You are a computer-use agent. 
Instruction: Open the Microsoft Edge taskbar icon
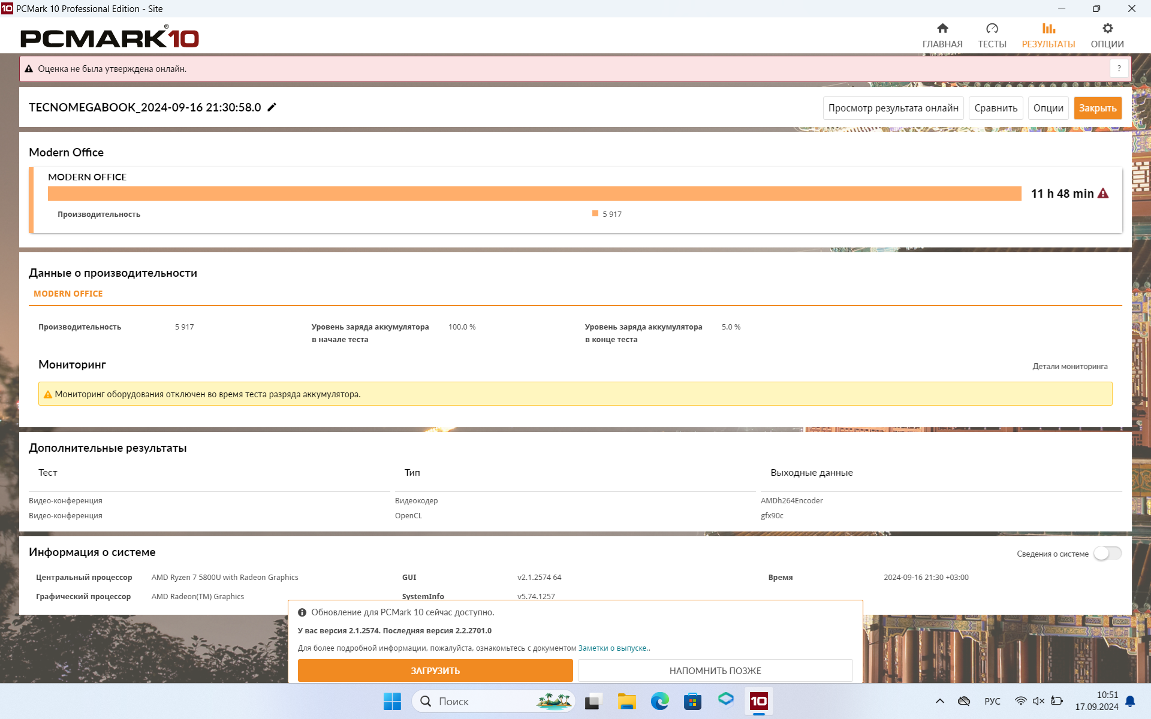tap(659, 701)
